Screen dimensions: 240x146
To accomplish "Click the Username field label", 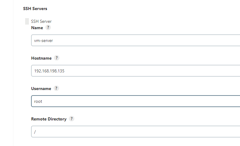I will click(x=41, y=89).
